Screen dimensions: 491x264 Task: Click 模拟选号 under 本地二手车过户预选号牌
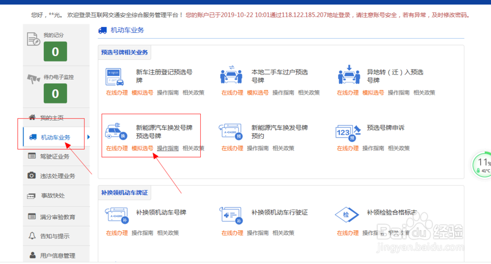(258, 93)
